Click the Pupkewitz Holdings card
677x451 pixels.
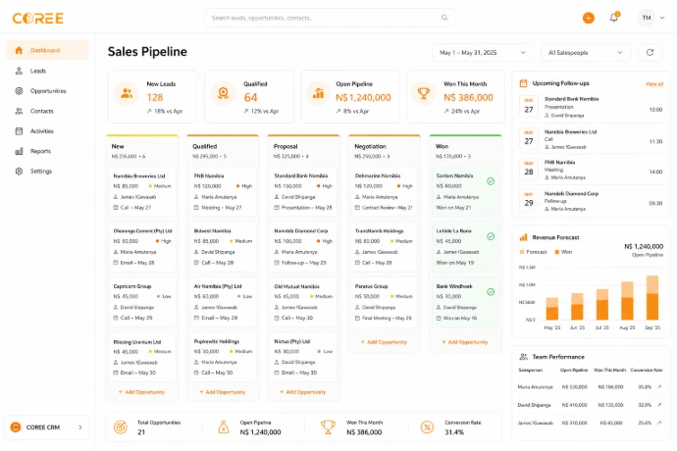(223, 357)
